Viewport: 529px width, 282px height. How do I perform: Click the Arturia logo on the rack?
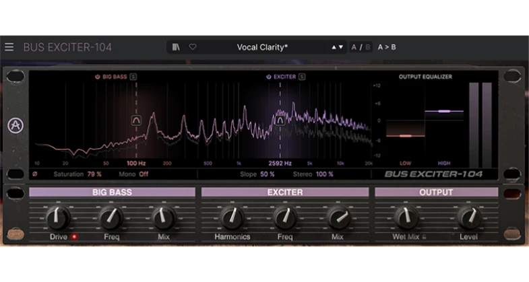point(15,125)
